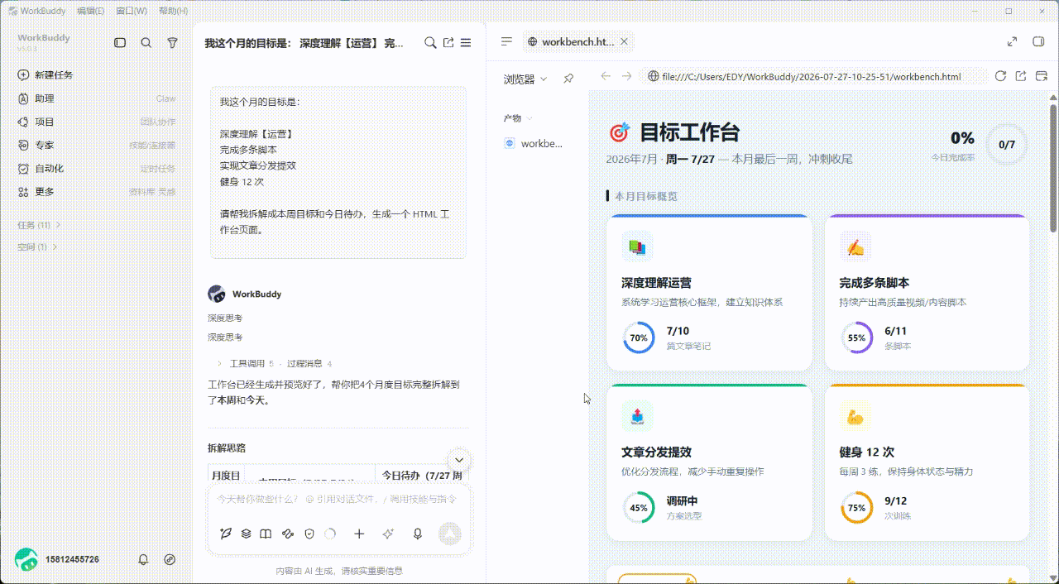Start voice input with microphone icon
The image size is (1059, 584).
point(418,534)
